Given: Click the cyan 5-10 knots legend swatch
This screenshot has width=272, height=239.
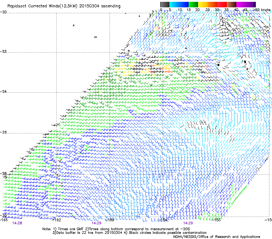Looking at the screenshot, I should [174, 4].
